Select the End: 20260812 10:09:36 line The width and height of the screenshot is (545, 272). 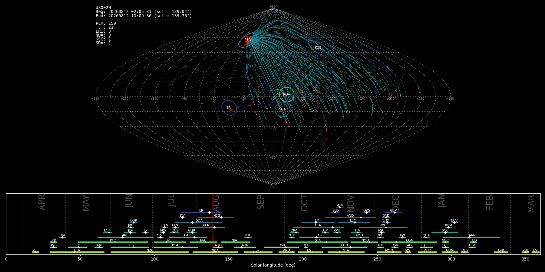pos(144,16)
